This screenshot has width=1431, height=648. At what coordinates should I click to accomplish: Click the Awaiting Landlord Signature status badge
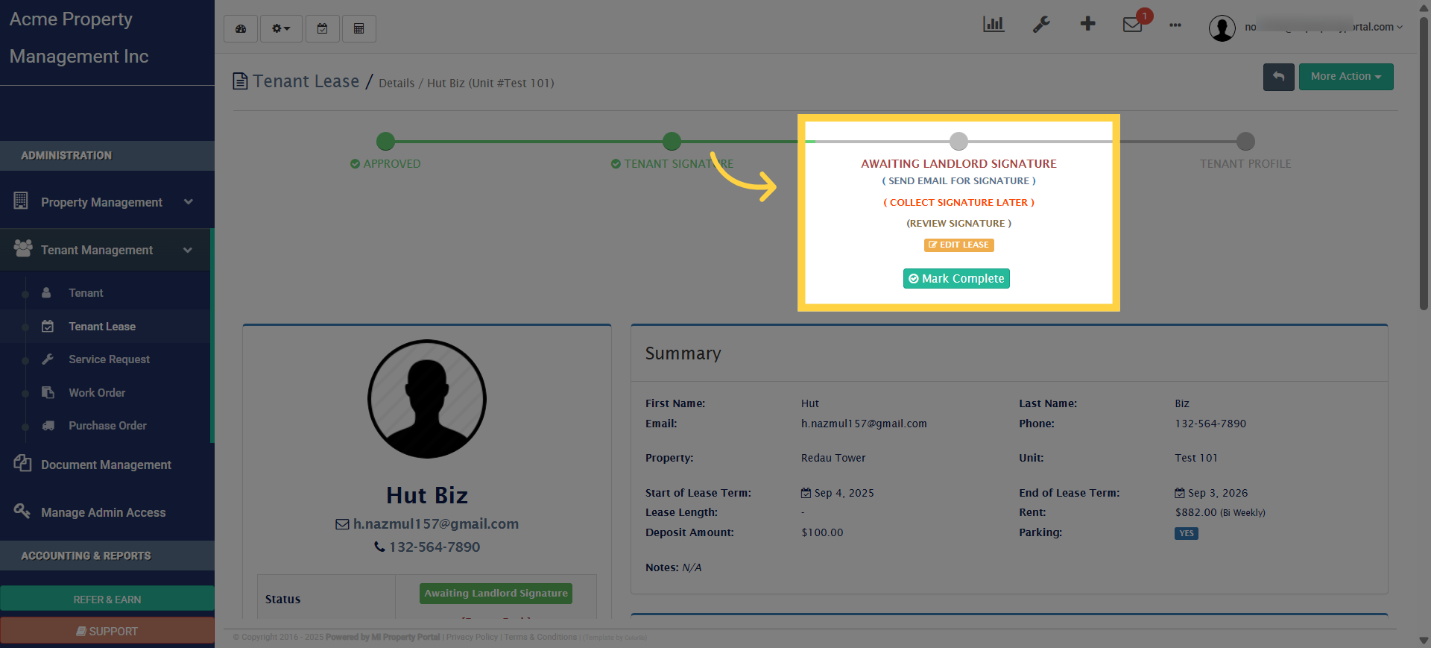496,594
